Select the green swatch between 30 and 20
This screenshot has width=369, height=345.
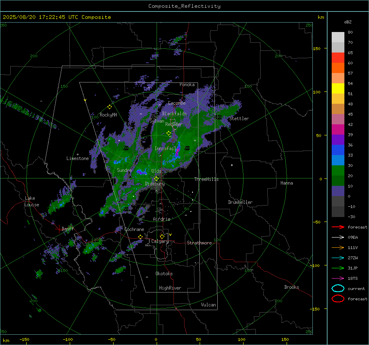pyautogui.click(x=338, y=171)
